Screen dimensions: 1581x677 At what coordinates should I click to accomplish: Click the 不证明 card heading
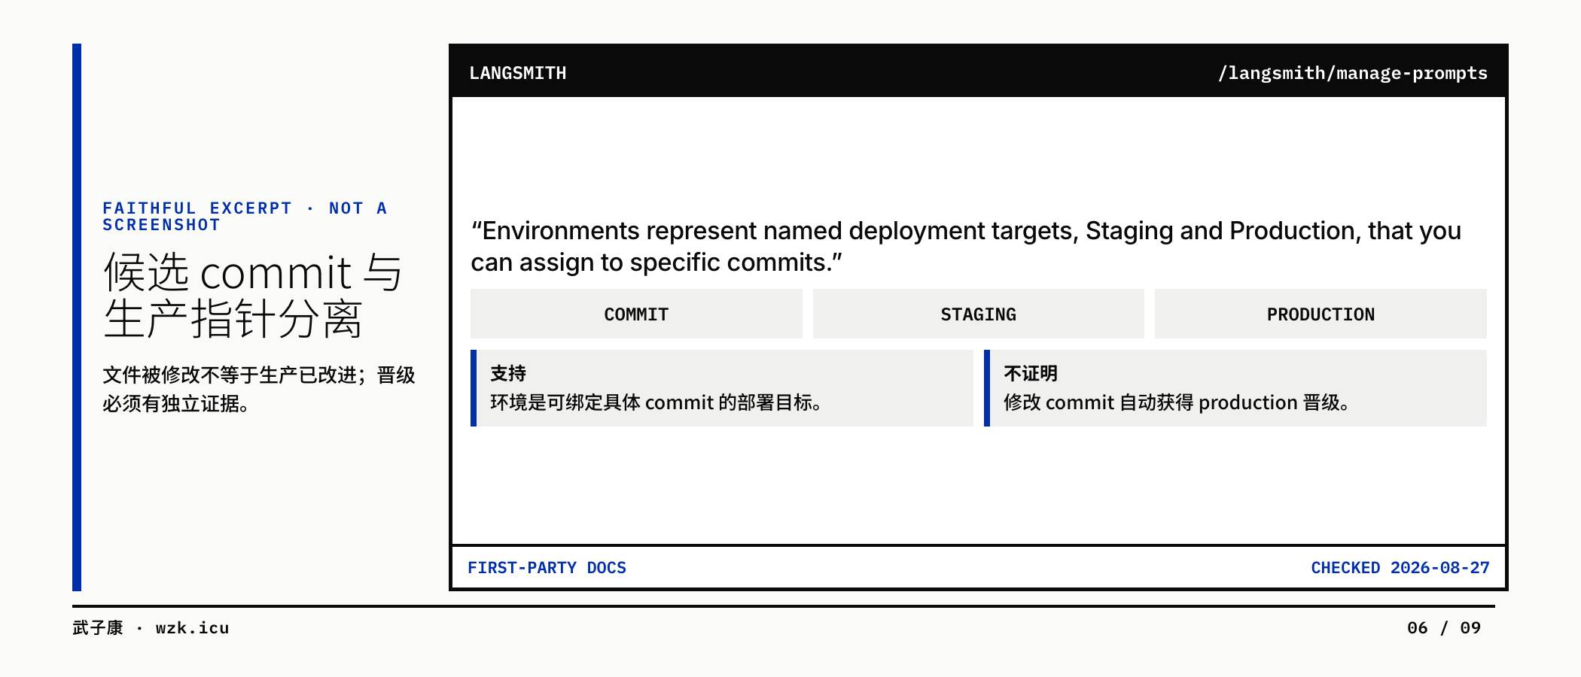pos(1031,373)
